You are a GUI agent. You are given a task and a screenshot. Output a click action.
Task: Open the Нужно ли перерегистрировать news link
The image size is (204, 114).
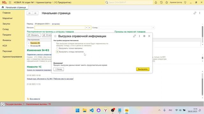click(39, 70)
